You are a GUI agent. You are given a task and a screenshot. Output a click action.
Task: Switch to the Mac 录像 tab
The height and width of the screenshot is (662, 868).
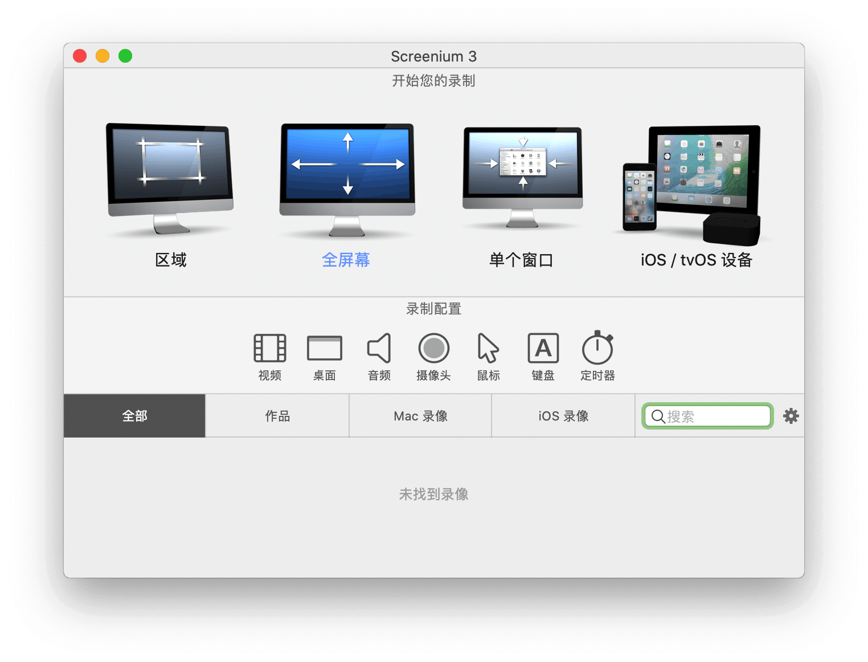tap(420, 416)
